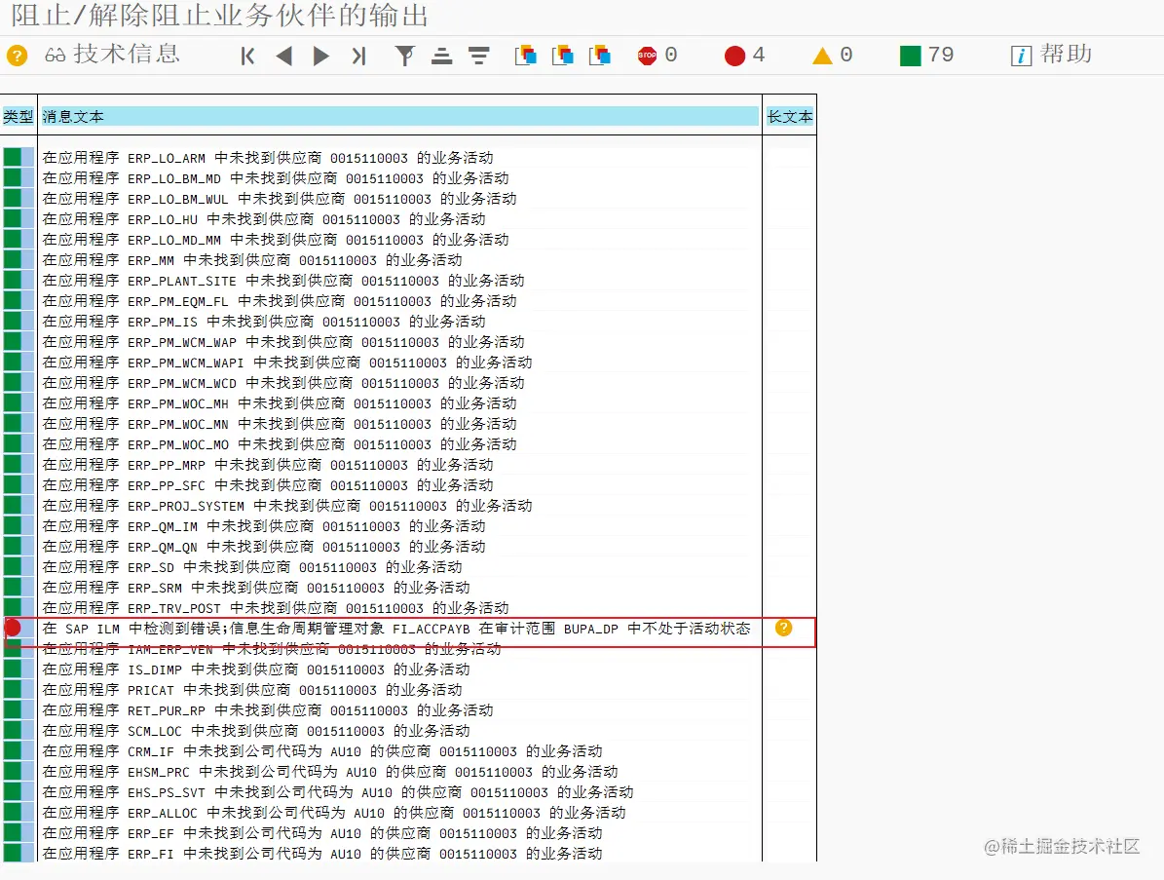Select row with ERP_PP_MRP message
The image size is (1164, 880).
point(268,465)
